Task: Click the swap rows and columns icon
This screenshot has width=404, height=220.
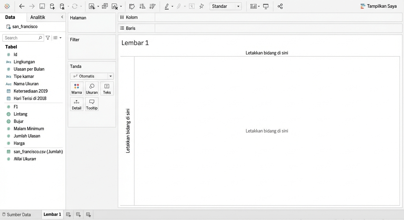Action: [x=132, y=6]
